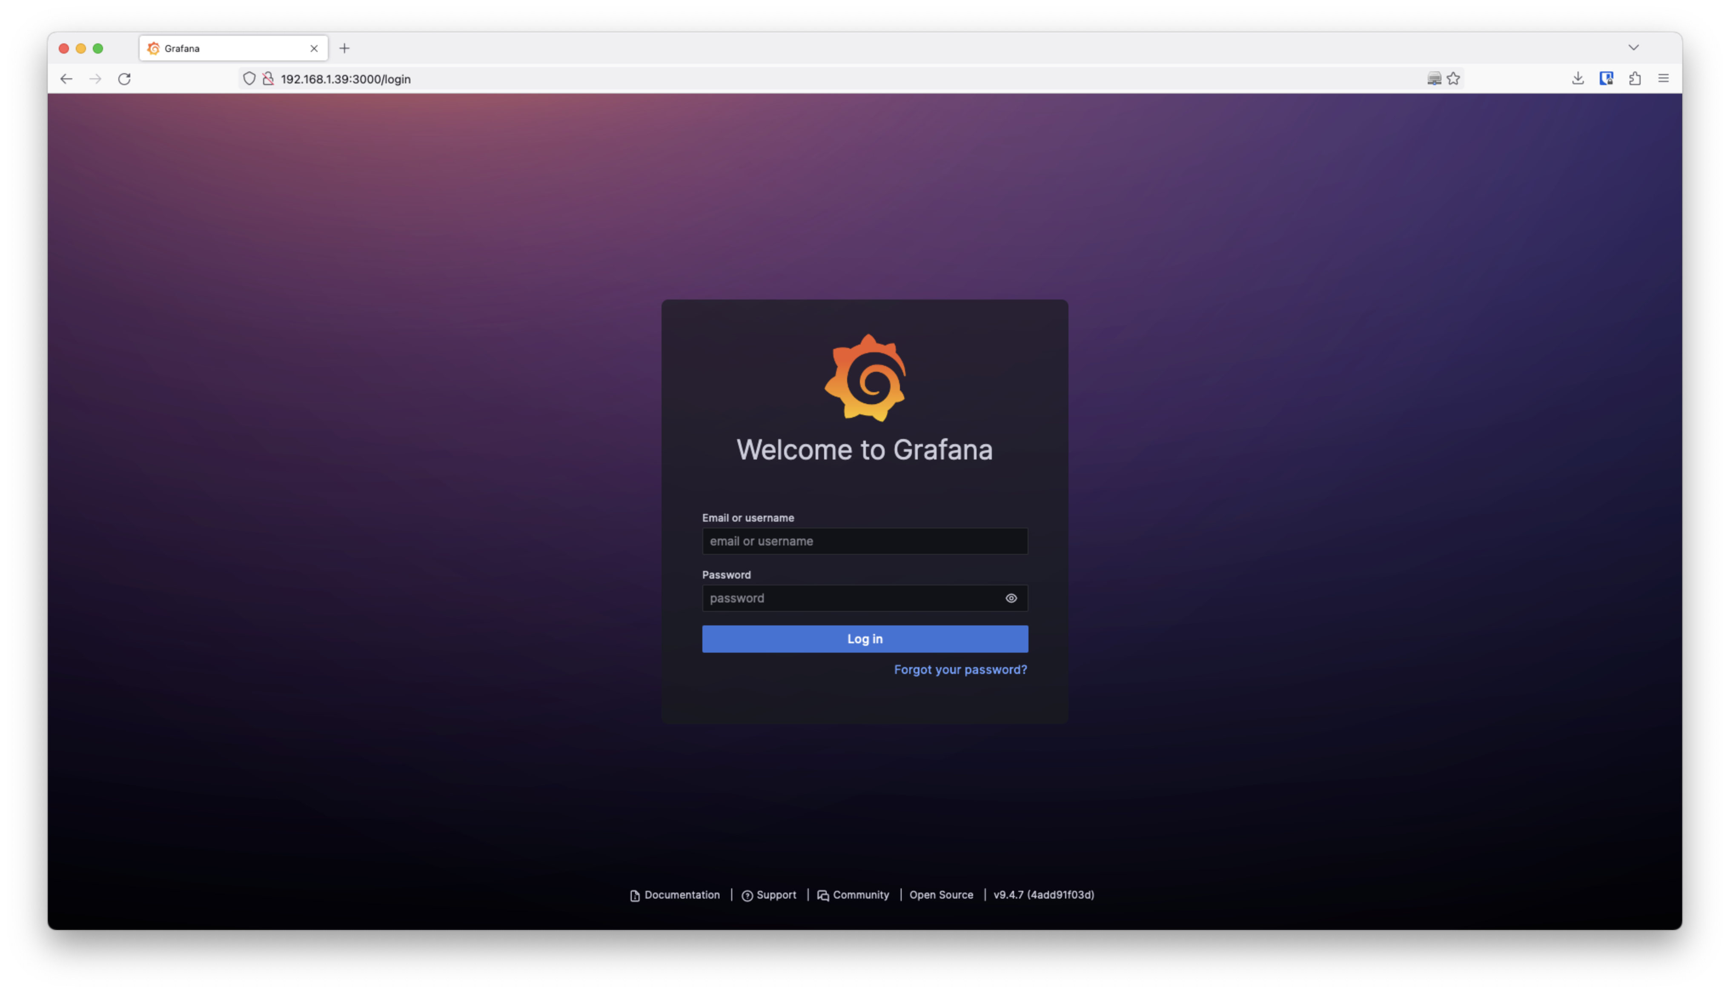Open the browser downloads icon
1730x993 pixels.
(1578, 78)
